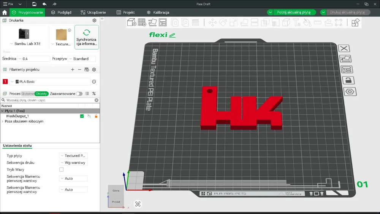Viewport: 380px width, 214px height.
Task: Click the Auto orient toolbar icon
Action: pyautogui.click(x=152, y=22)
